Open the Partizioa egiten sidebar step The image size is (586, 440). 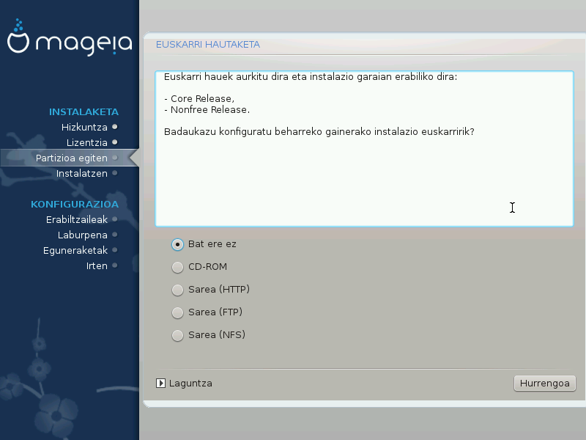72,158
